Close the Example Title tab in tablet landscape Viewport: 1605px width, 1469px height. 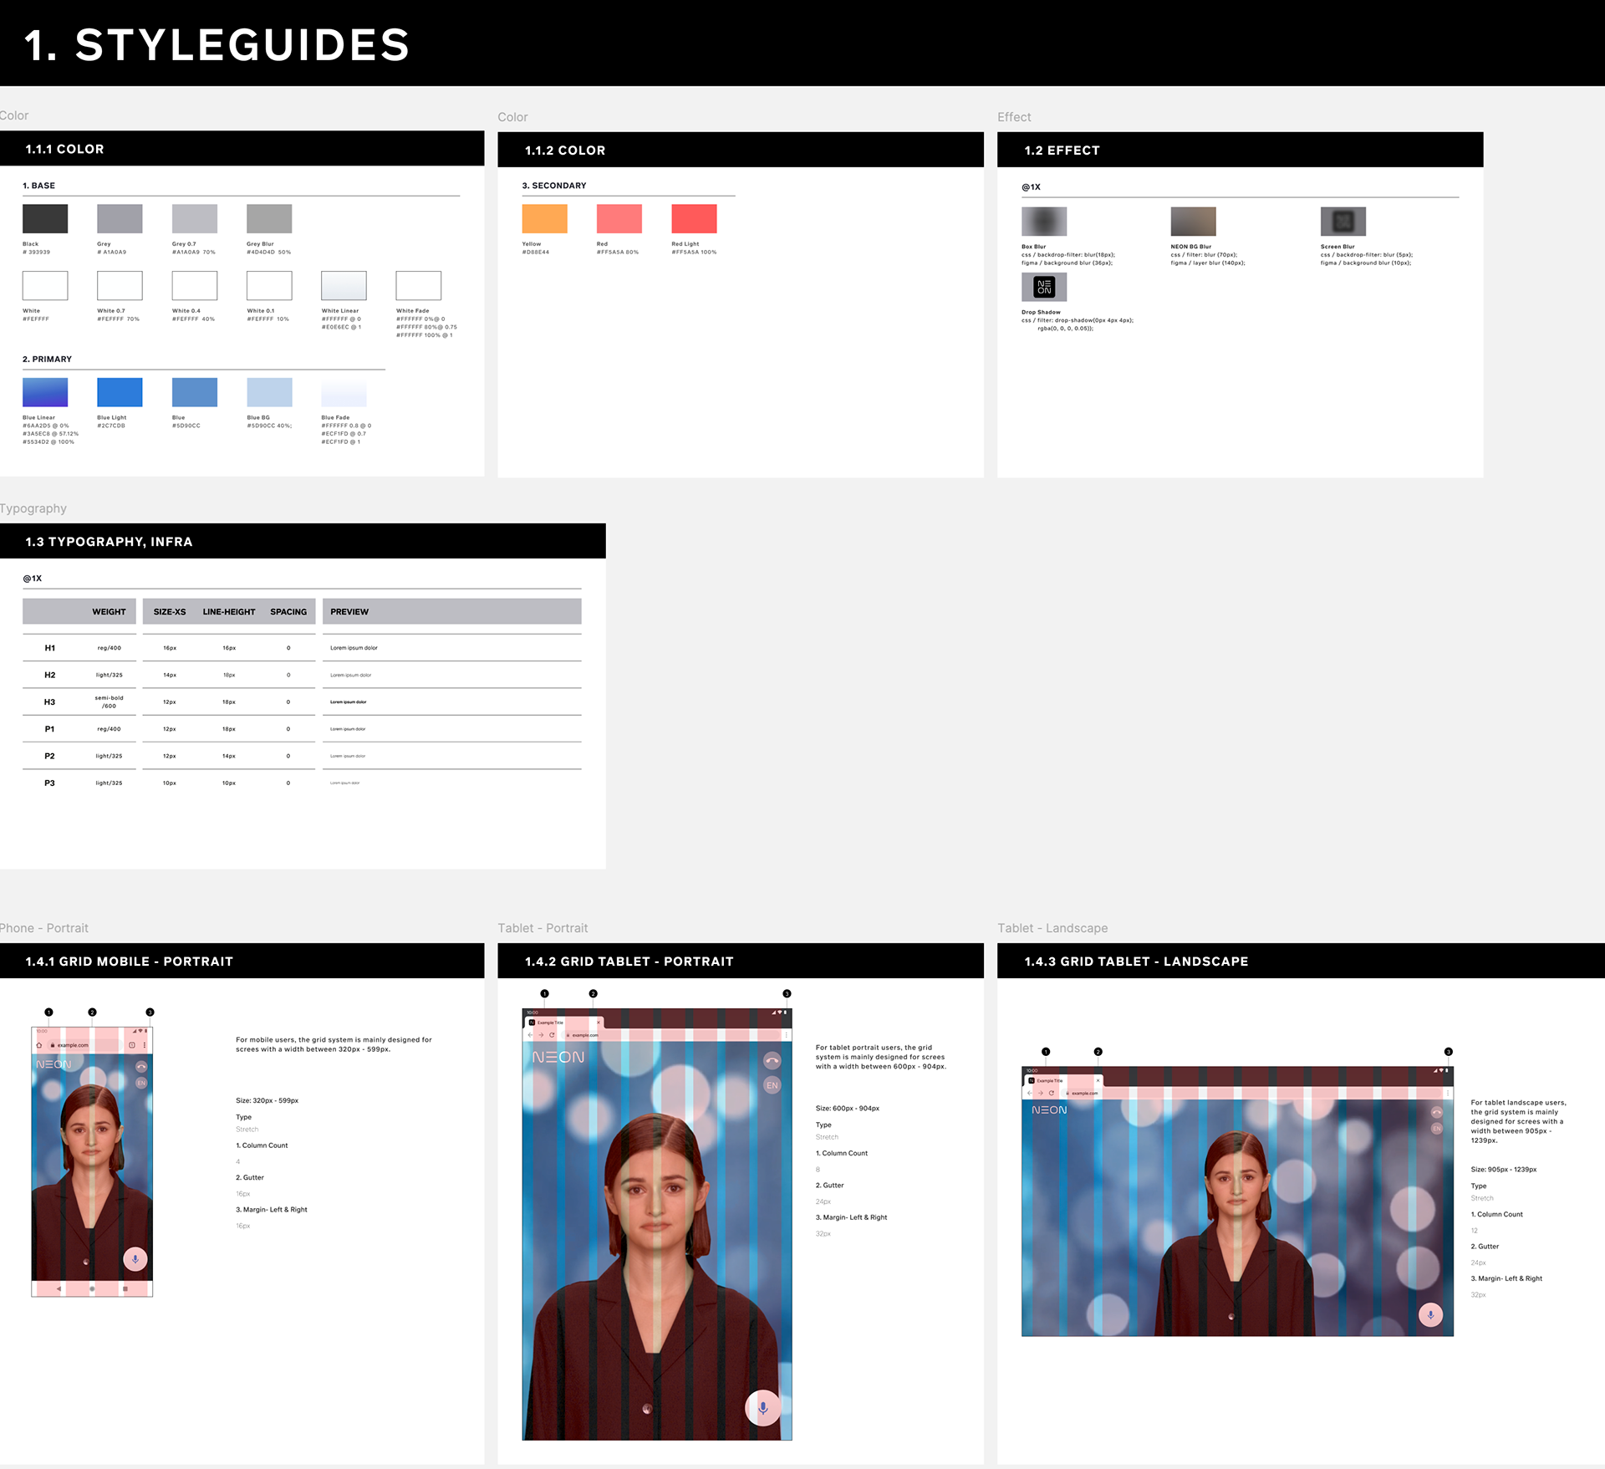1098,1080
